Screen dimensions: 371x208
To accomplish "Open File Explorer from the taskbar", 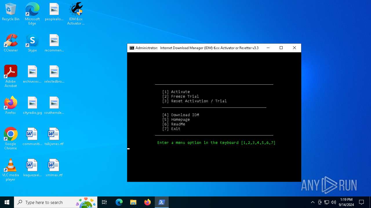I will point(133,202).
